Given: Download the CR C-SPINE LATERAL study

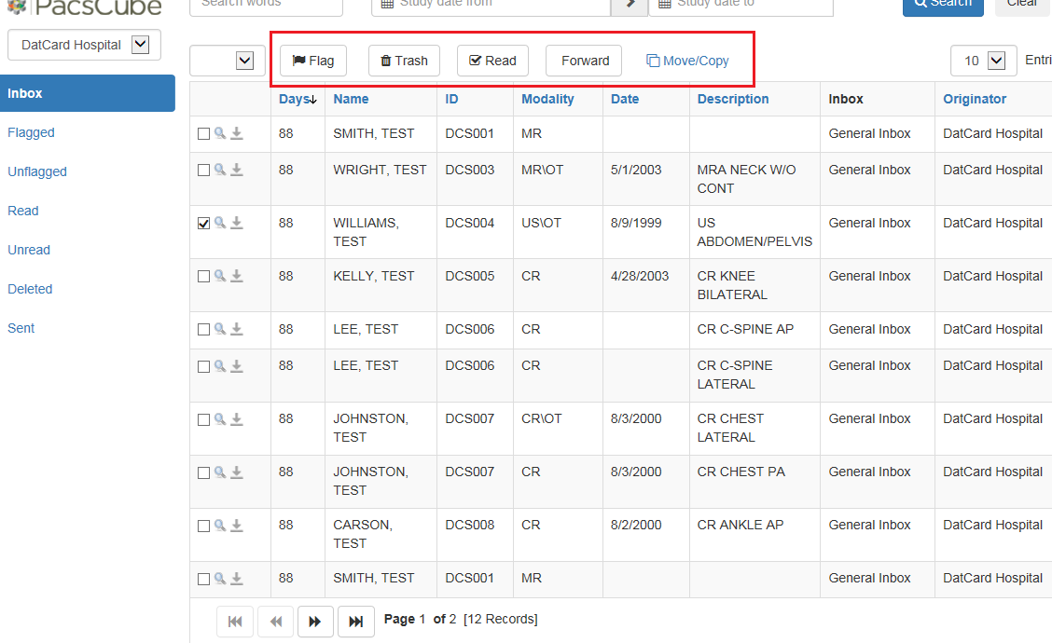Looking at the screenshot, I should click(237, 365).
